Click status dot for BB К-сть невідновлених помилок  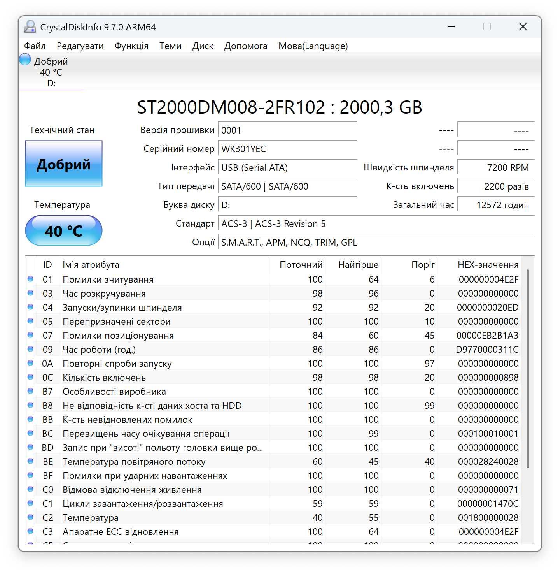(x=30, y=419)
